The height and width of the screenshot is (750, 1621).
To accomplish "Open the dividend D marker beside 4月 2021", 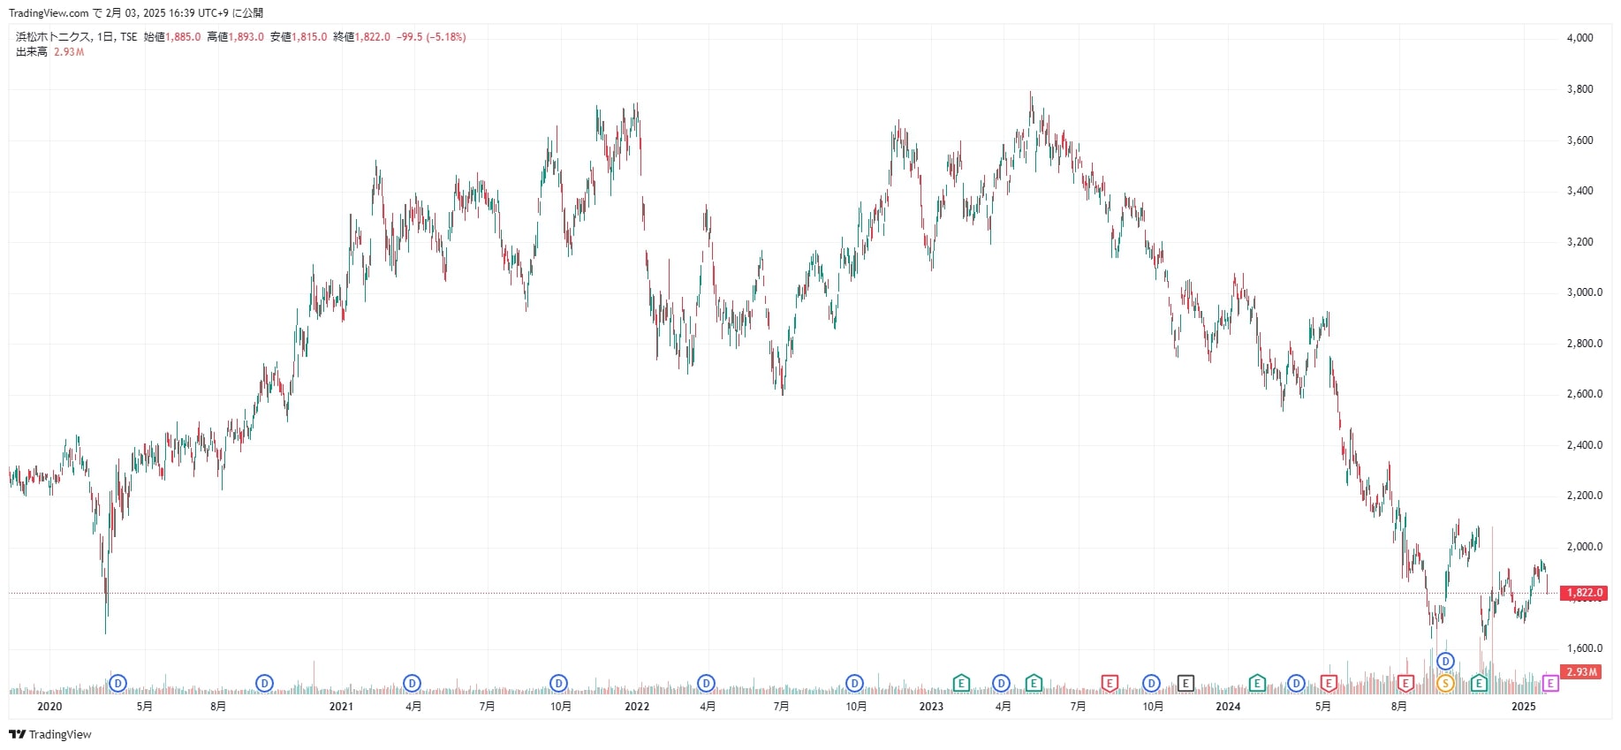I will click(412, 683).
